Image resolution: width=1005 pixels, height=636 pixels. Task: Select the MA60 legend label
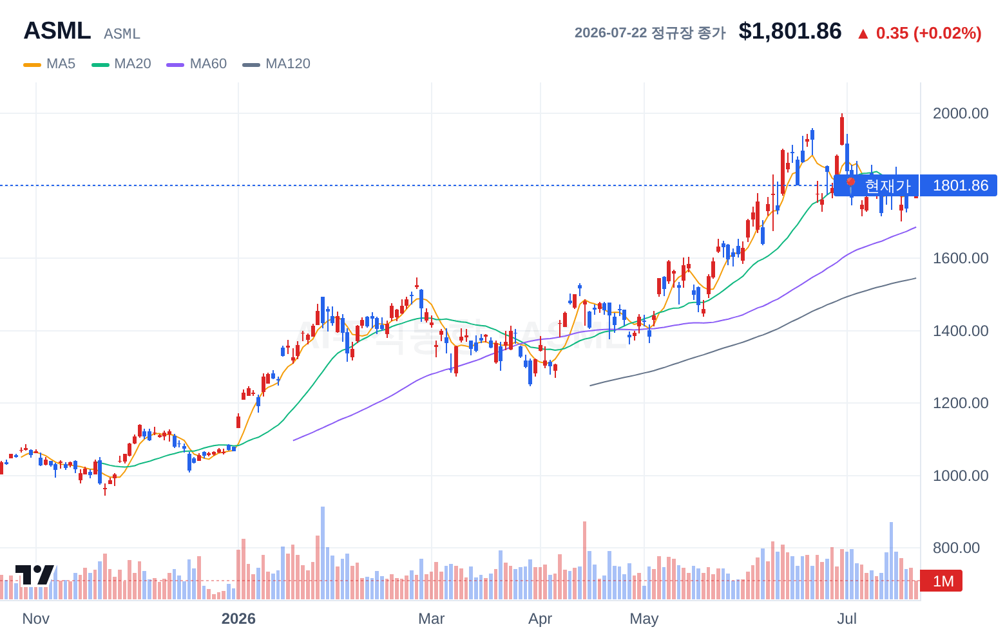coord(208,64)
